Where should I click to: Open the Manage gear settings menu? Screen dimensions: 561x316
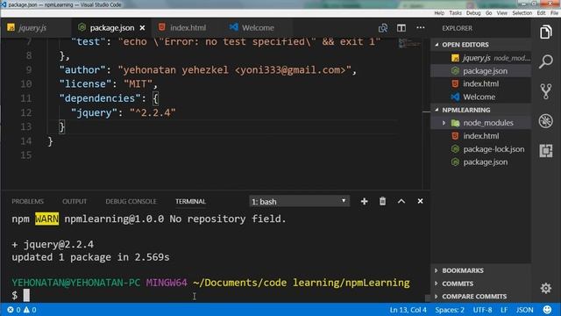point(545,288)
